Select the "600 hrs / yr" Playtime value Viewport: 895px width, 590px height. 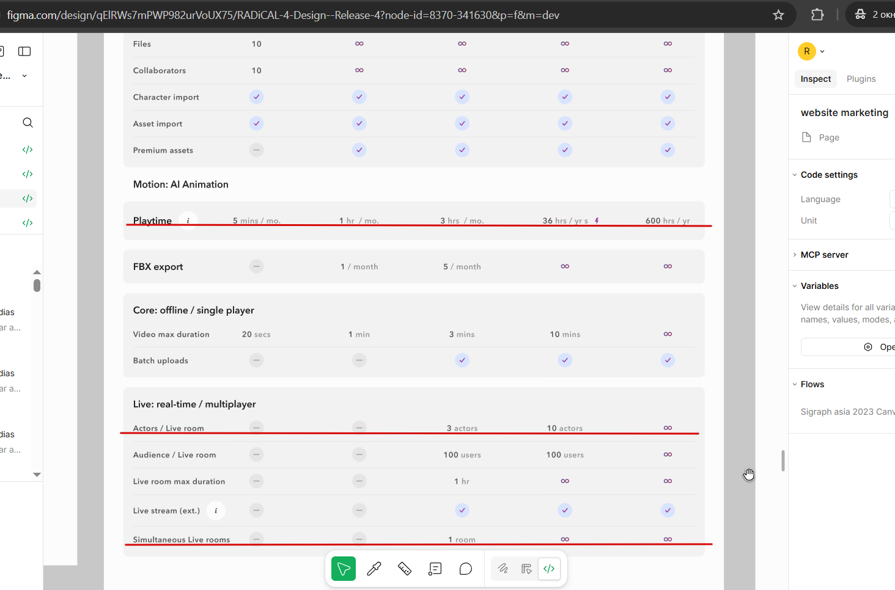[668, 220]
